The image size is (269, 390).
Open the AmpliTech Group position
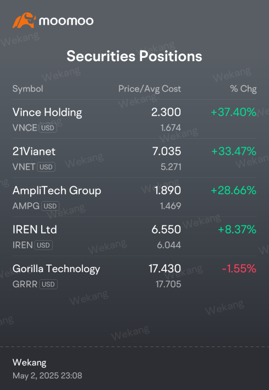134,197
